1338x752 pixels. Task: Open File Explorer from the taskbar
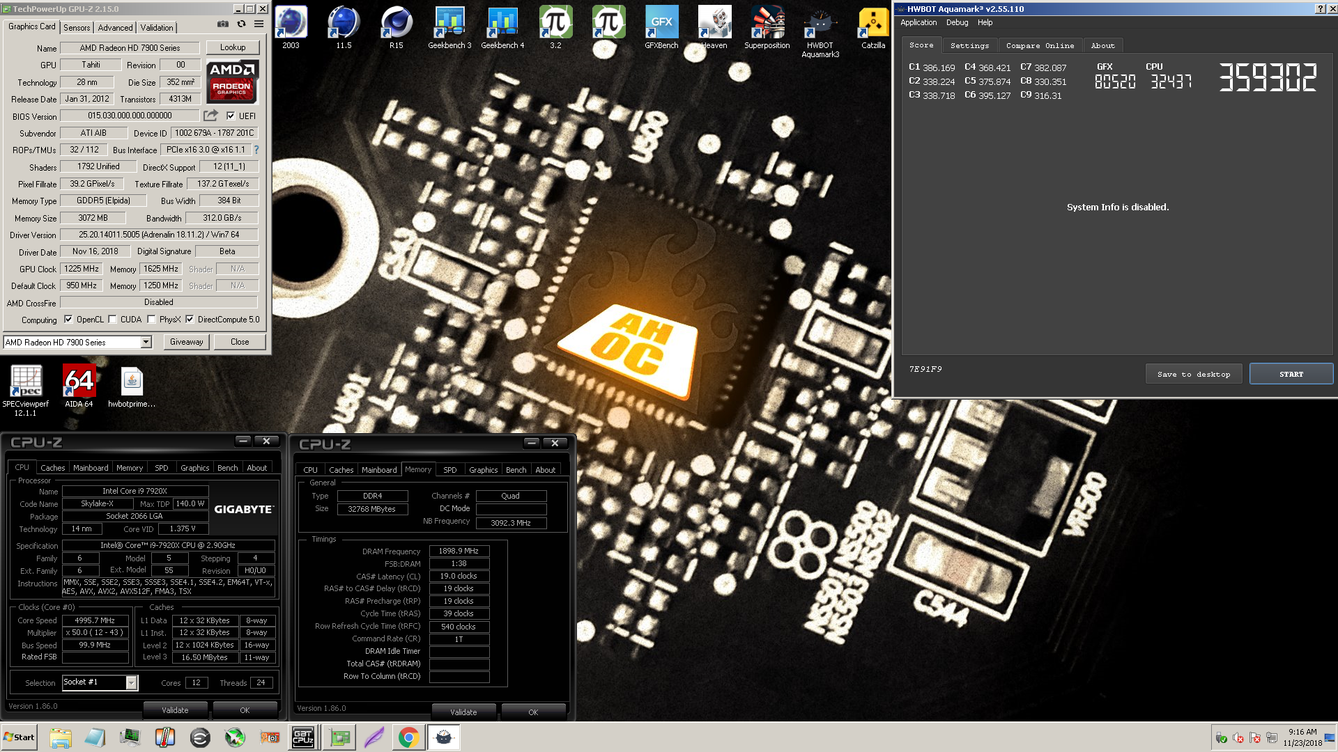pyautogui.click(x=61, y=737)
